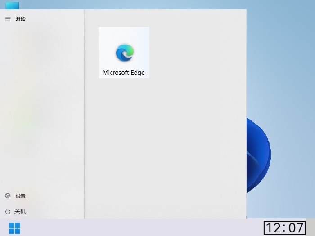Click blank area of the left Start panel
Image resolution: width=315 pixels, height=236 pixels.
tap(40, 112)
